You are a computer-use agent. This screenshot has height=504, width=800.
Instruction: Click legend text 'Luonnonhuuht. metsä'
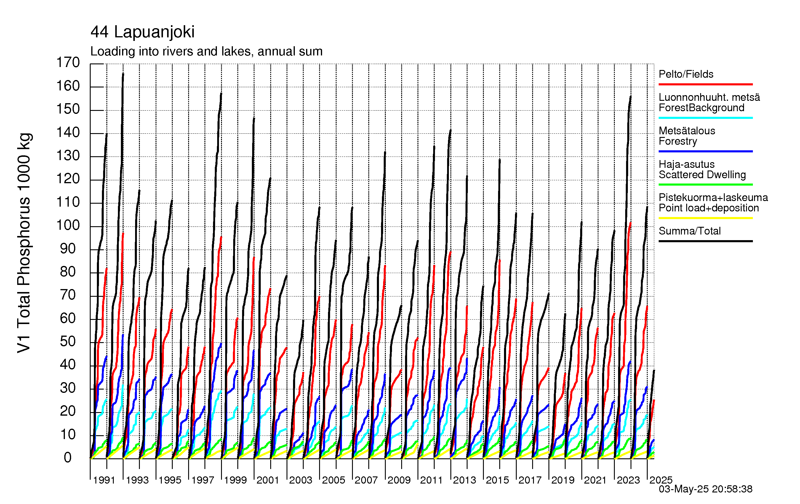tap(709, 98)
